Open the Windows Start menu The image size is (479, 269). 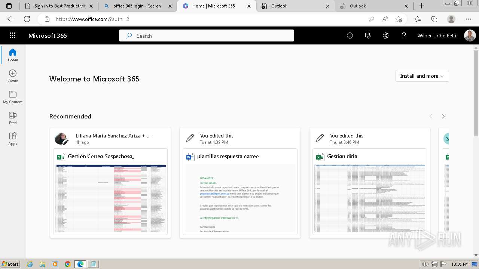(x=10, y=264)
